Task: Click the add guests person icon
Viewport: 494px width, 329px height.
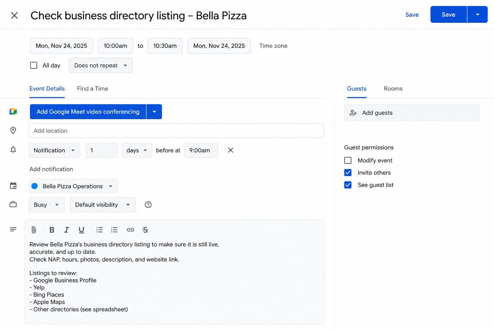Action: click(353, 113)
